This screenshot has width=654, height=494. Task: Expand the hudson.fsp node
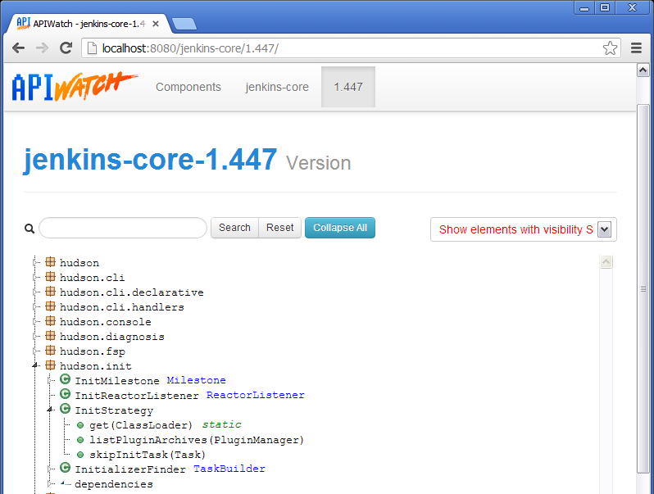pyautogui.click(x=34, y=351)
